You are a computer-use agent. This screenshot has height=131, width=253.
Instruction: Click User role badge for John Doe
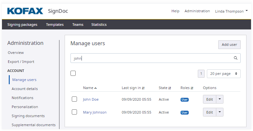pyautogui.click(x=184, y=100)
